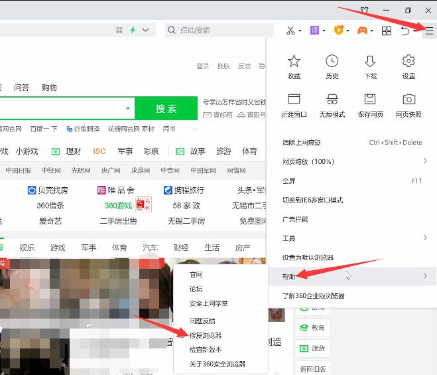Switch to the 娱乐 news tab

coord(27,248)
